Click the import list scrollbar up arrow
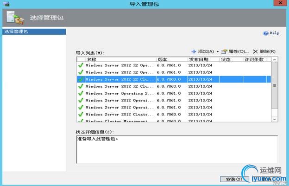The width and height of the screenshot is (289, 186). [275, 59]
